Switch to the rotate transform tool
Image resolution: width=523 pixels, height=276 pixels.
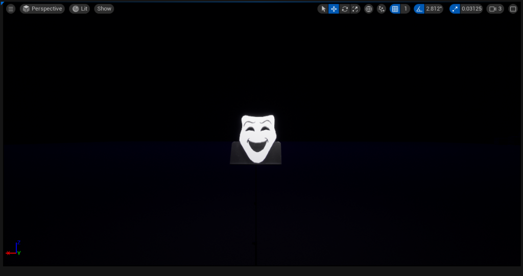pos(345,9)
